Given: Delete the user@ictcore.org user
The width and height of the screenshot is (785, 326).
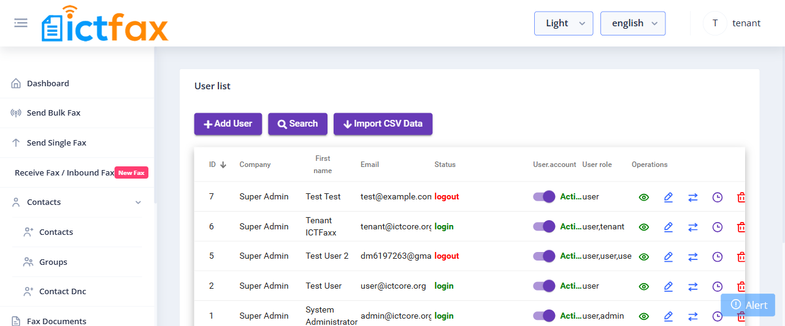Looking at the screenshot, I should tap(741, 286).
